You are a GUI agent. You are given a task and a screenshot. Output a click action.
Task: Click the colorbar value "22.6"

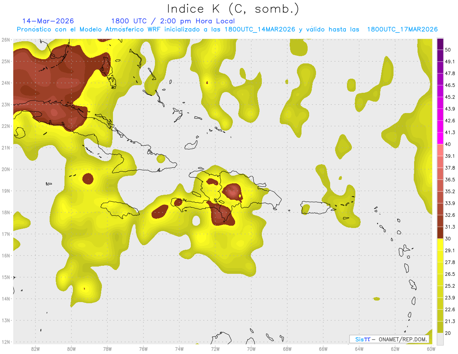click(x=450, y=310)
